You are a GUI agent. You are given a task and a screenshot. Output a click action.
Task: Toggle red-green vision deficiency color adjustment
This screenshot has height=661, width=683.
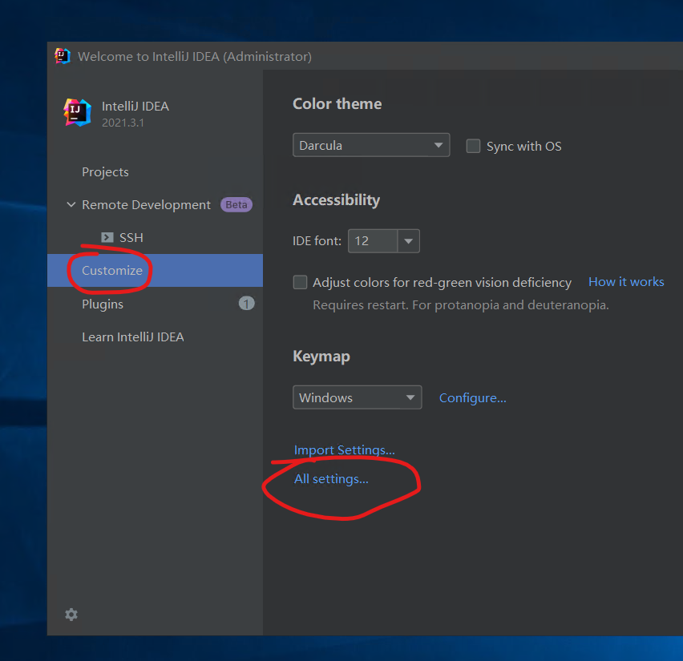tap(300, 282)
